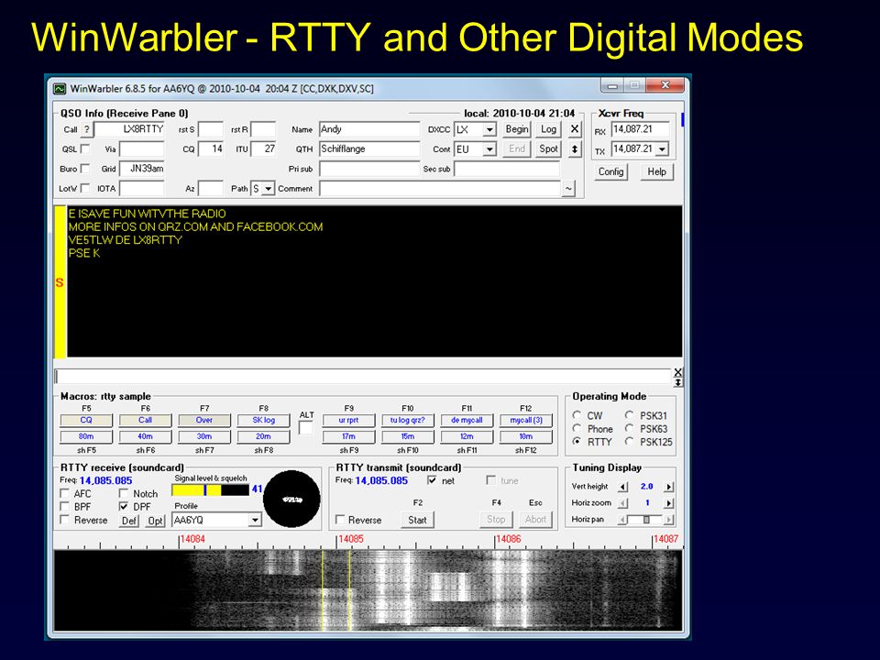The width and height of the screenshot is (880, 660).
Task: Click the tu log qrz? macro button
Action: [407, 420]
